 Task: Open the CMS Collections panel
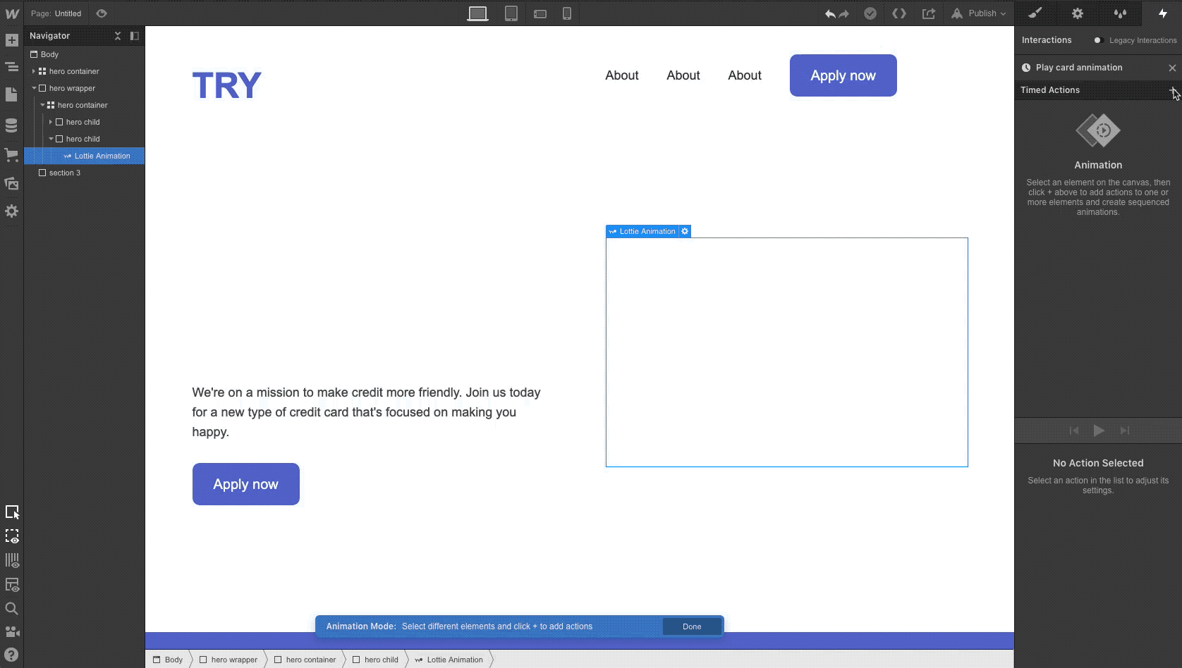coord(12,125)
